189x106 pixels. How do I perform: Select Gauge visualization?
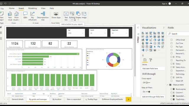point(151,43)
